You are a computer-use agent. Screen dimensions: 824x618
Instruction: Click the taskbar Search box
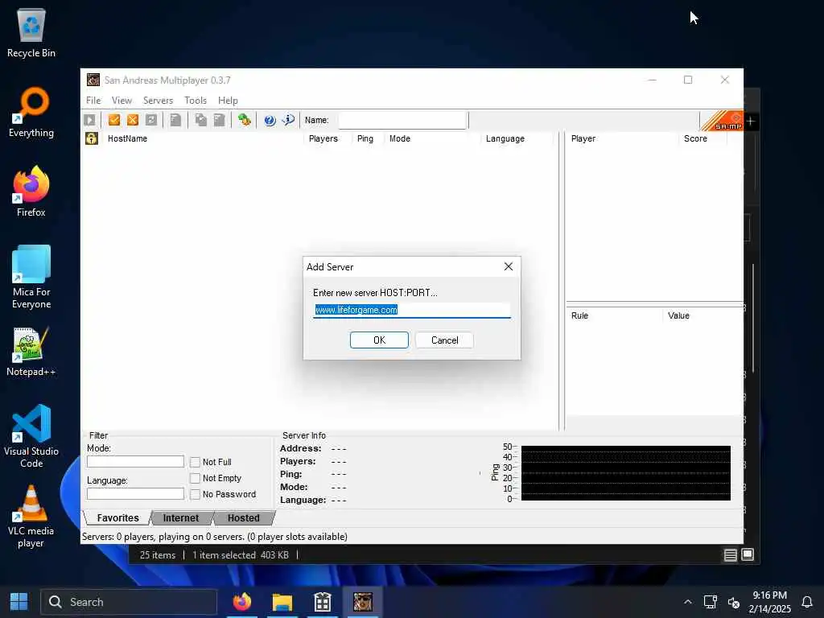(129, 602)
